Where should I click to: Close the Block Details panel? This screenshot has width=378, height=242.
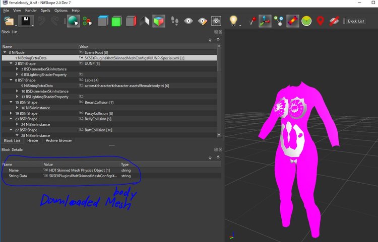pyautogui.click(x=220, y=149)
